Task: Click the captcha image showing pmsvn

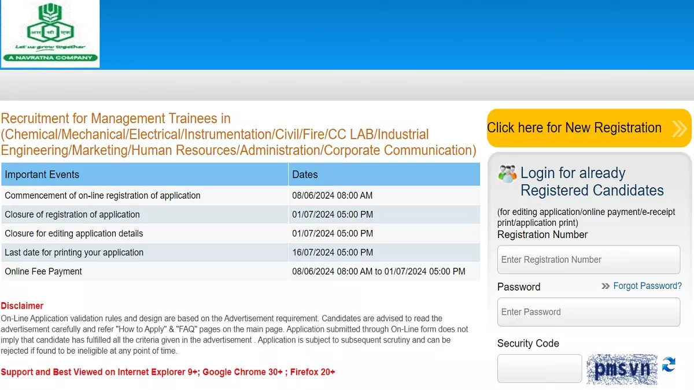Action: pos(622,369)
